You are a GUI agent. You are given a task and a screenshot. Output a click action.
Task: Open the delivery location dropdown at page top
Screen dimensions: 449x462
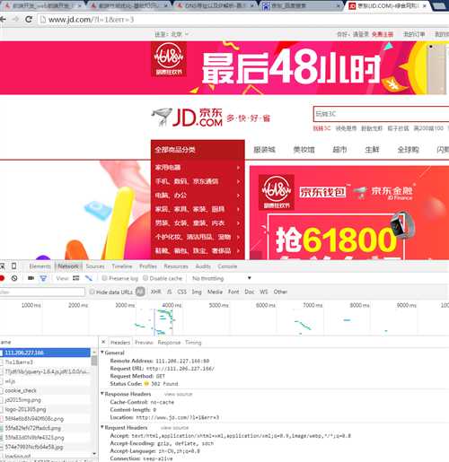(172, 34)
